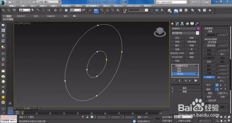The width and height of the screenshot is (232, 123).
Task: Switch to the Display command panel tab
Action: tap(192, 24)
